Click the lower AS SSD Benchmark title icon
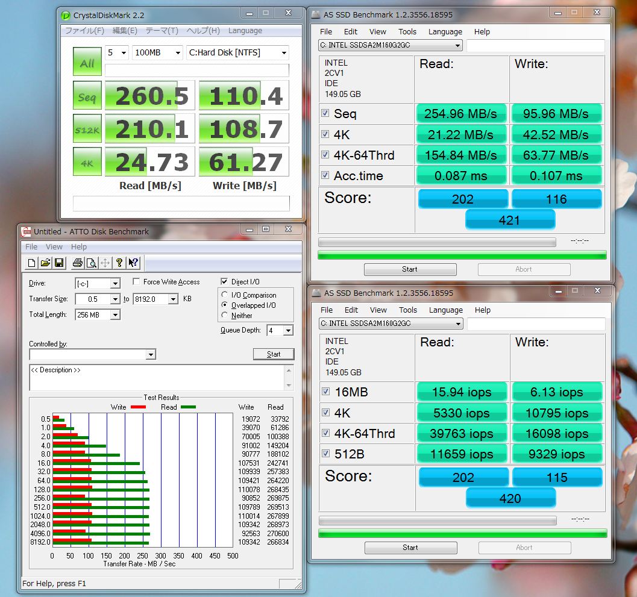The width and height of the screenshot is (637, 597). point(316,293)
